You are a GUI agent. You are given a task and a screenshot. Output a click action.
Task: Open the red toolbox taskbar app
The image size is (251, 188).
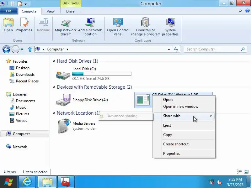tap(66, 182)
